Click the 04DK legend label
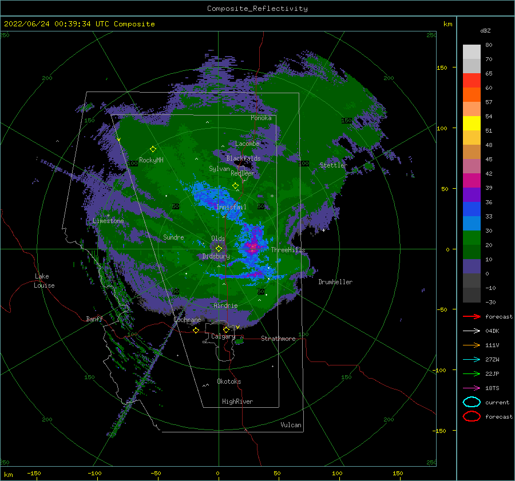 point(492,331)
